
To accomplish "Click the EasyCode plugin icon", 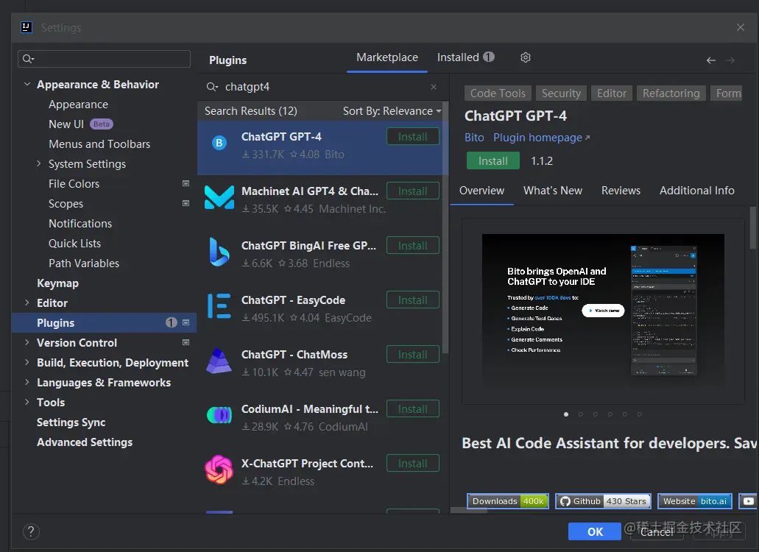I will [219, 305].
